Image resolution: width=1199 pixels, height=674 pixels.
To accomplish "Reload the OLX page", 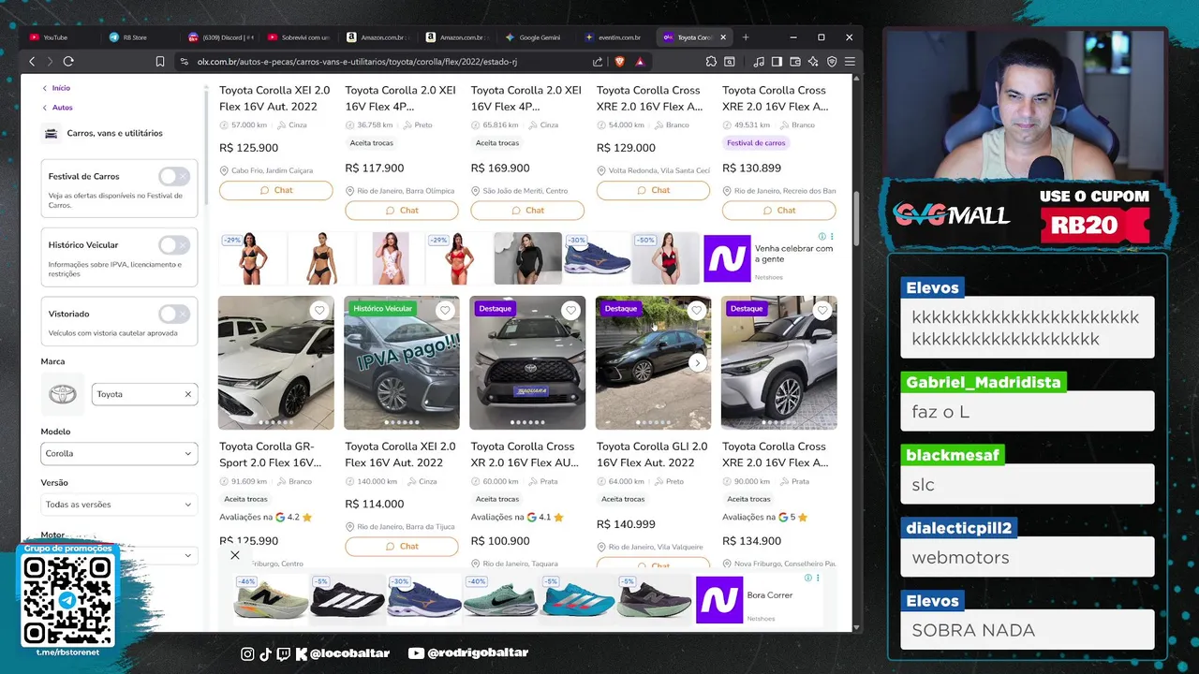I will (x=68, y=61).
